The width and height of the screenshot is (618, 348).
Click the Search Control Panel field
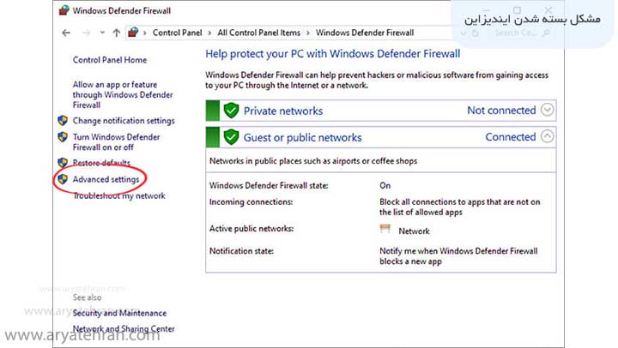coord(515,33)
